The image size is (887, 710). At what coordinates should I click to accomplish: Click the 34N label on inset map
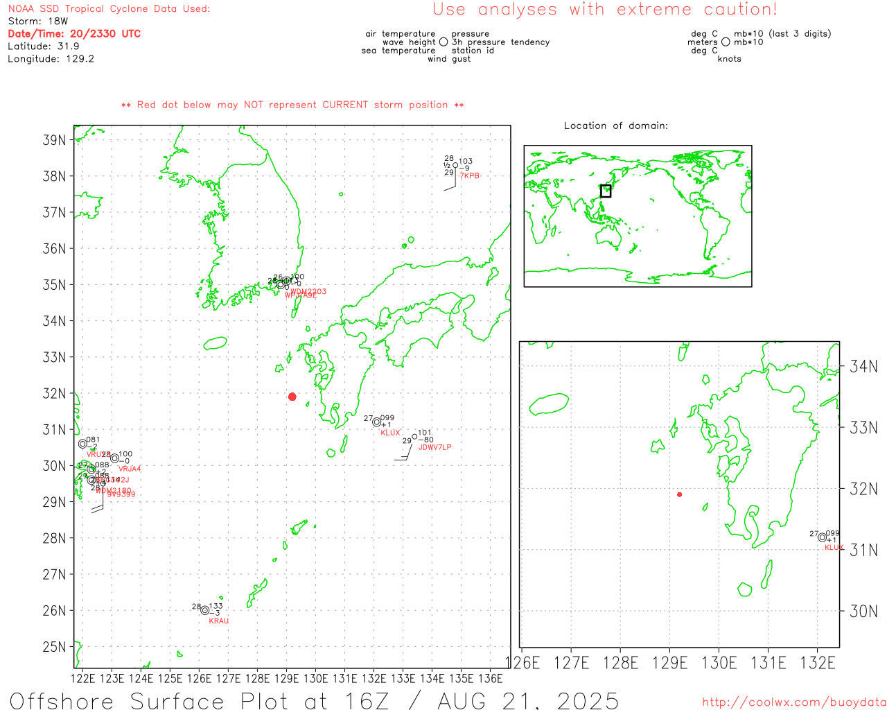click(x=863, y=366)
